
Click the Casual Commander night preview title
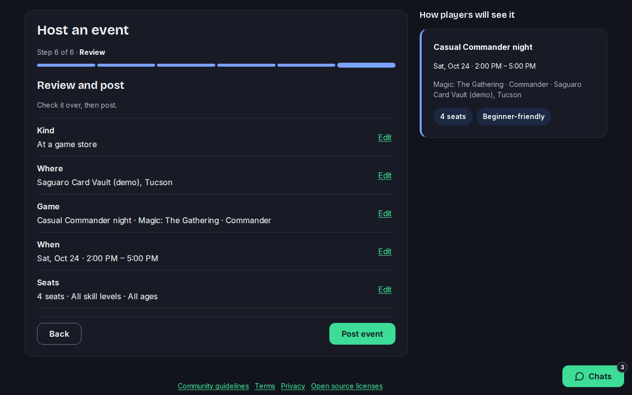tap(483, 47)
